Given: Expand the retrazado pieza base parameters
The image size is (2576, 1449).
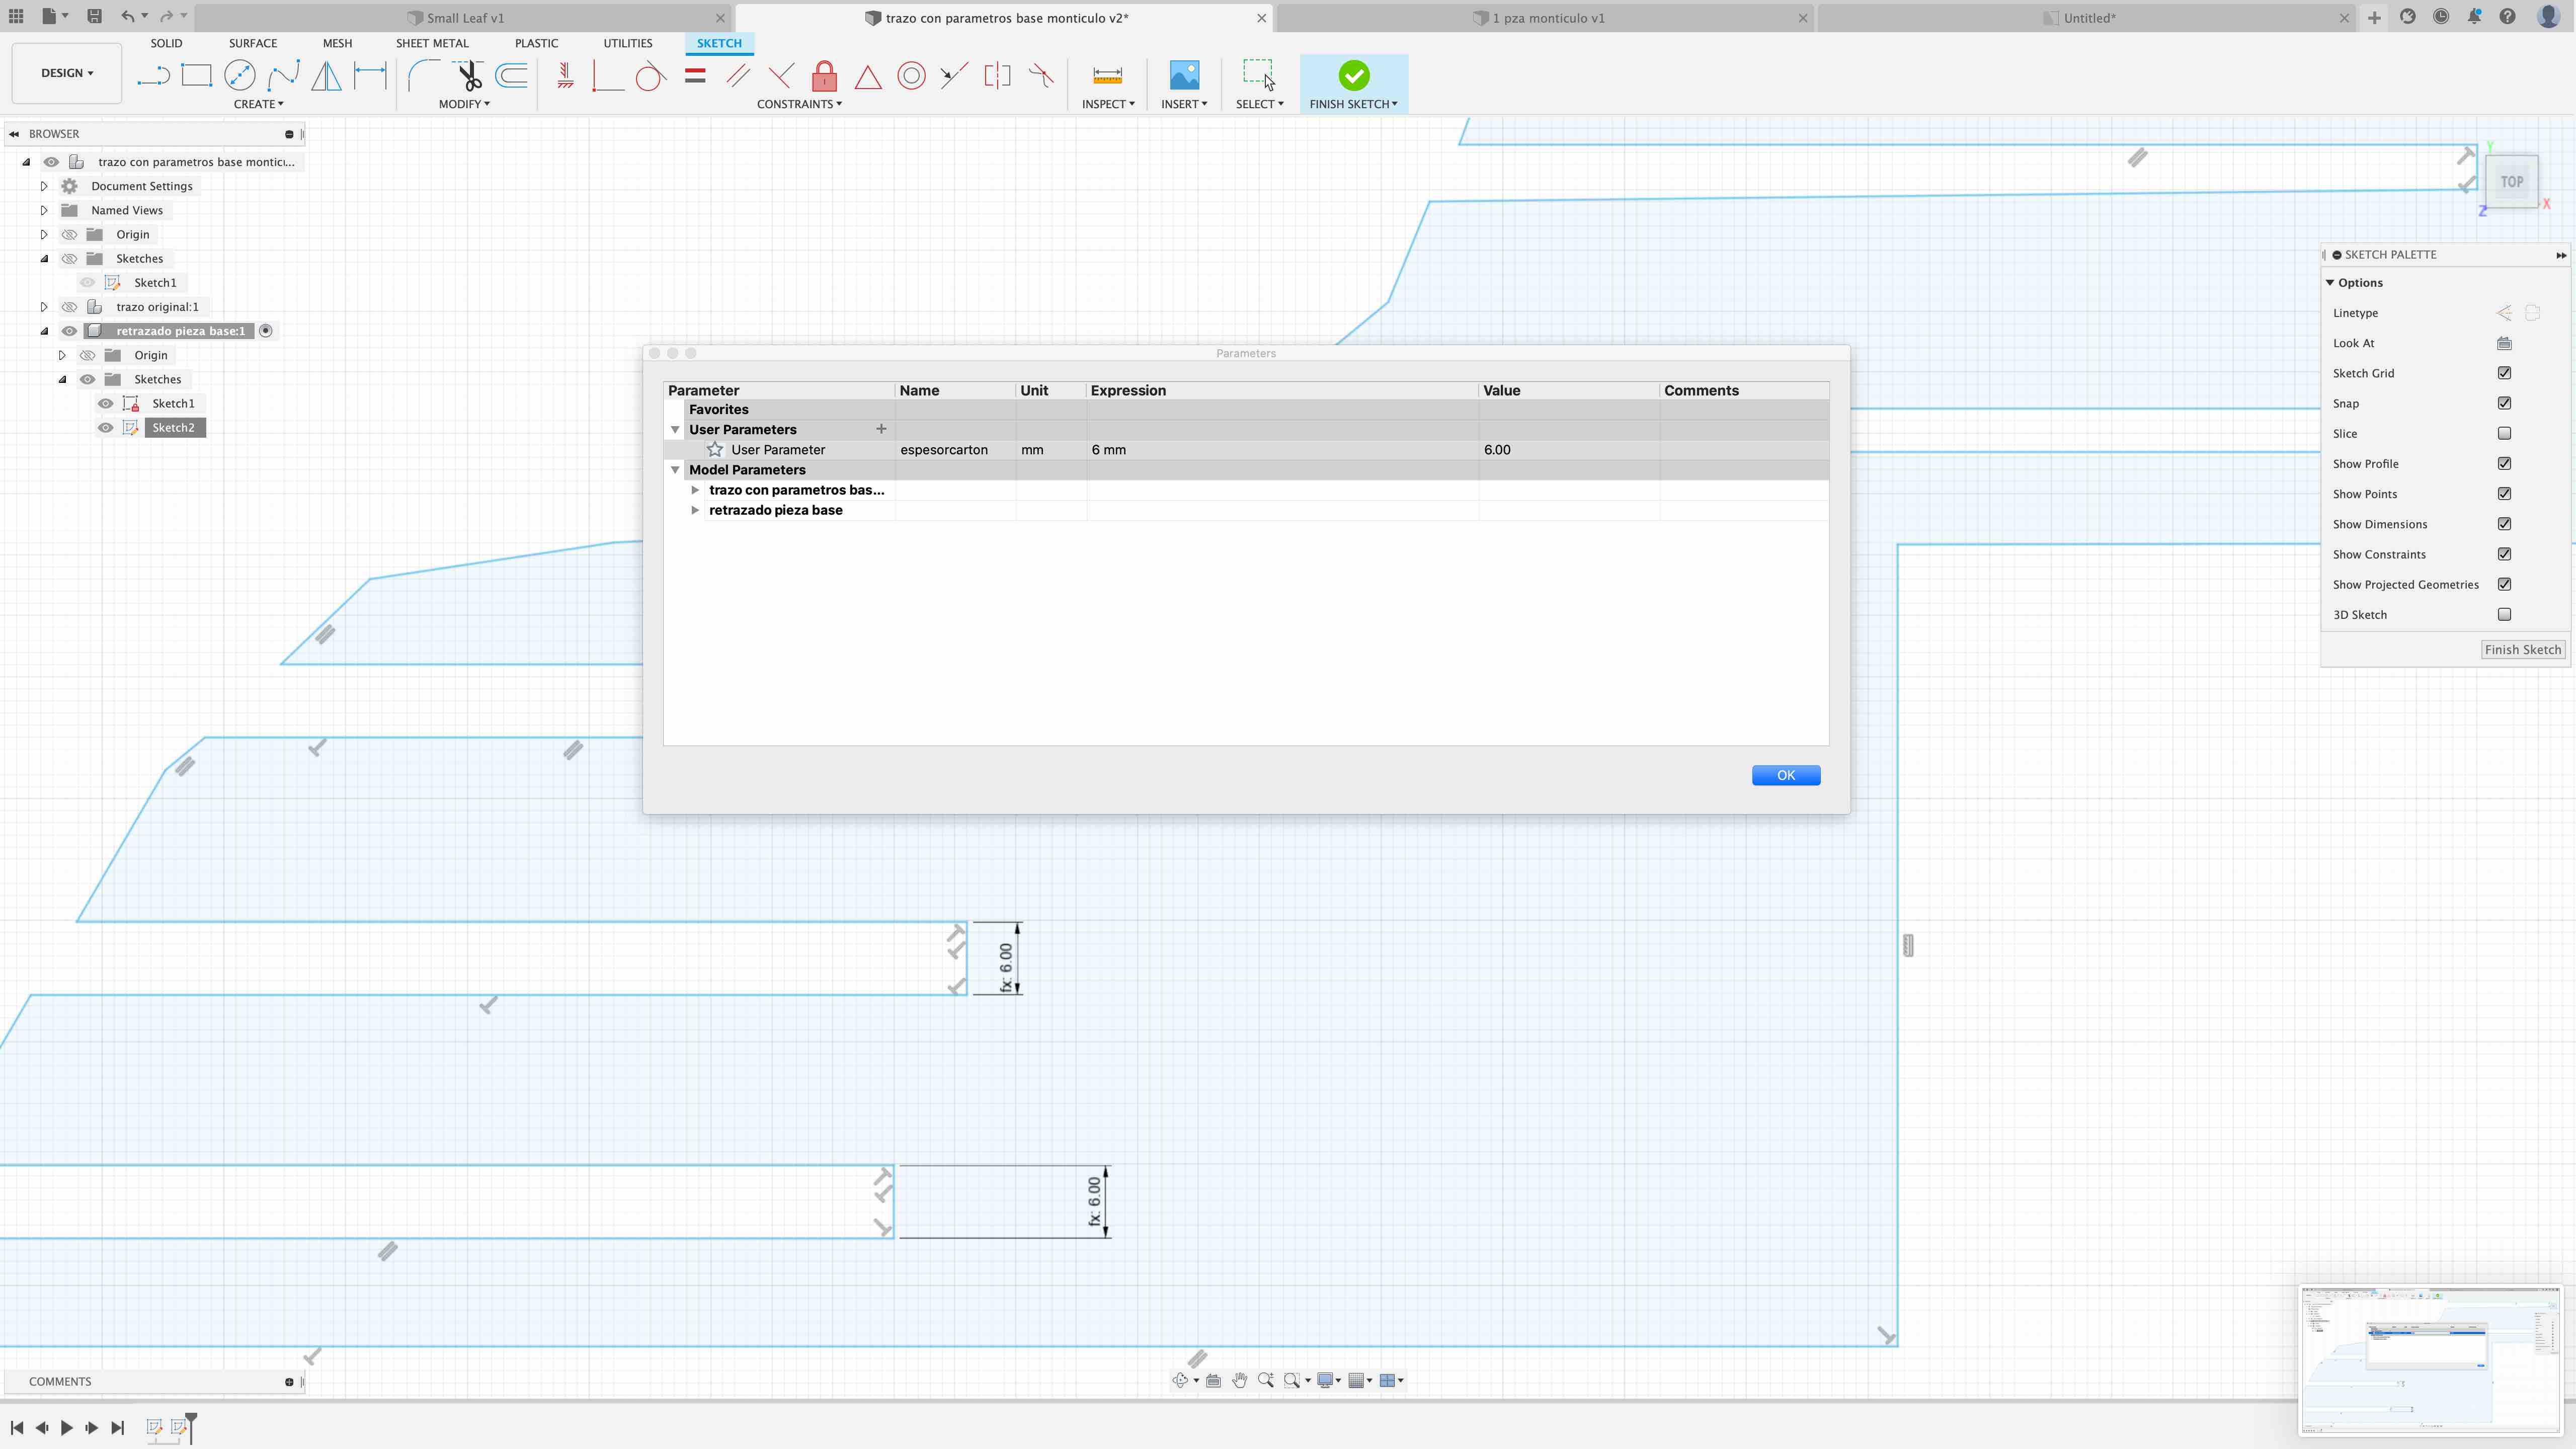Looking at the screenshot, I should point(695,510).
